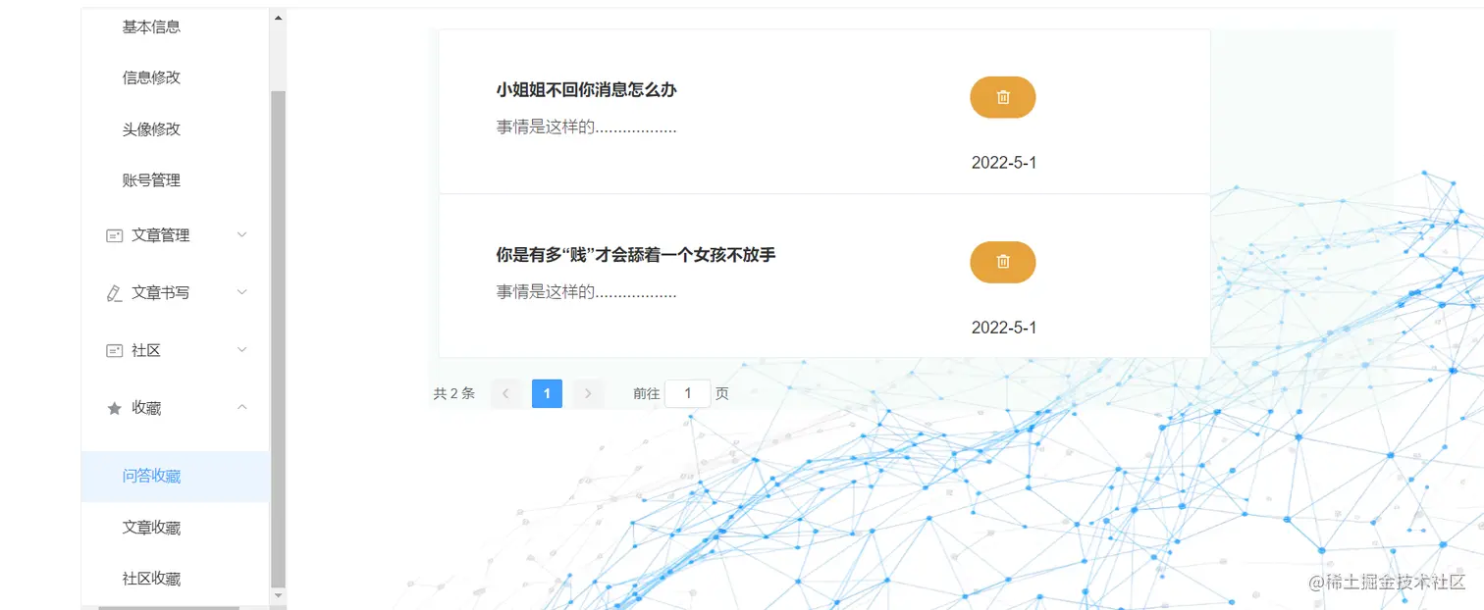Go to the next page arrow
The width and height of the screenshot is (1484, 610).
587,392
